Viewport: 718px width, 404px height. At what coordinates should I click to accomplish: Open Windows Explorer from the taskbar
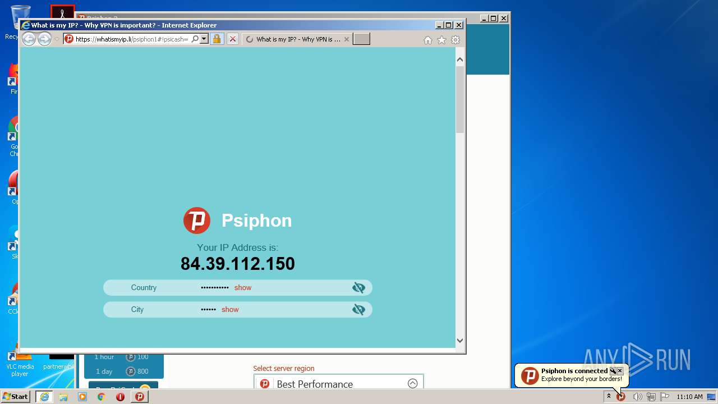click(63, 397)
